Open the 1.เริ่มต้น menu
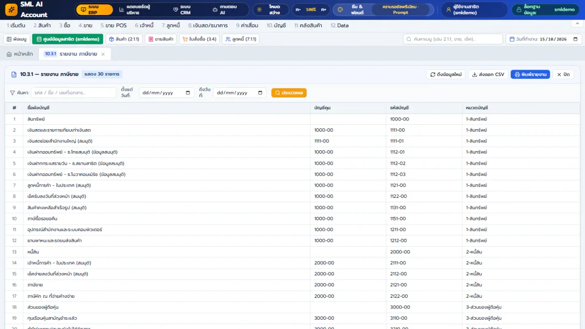This screenshot has width=585, height=329. (x=16, y=25)
